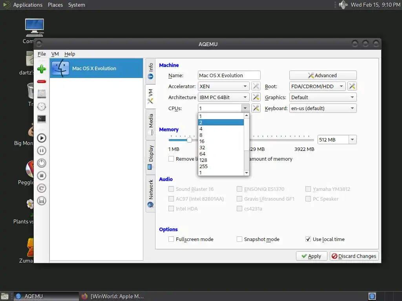Enable Intel HDA audio checkbox

[171, 209]
